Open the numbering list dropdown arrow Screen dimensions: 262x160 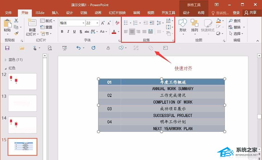coord(140,23)
